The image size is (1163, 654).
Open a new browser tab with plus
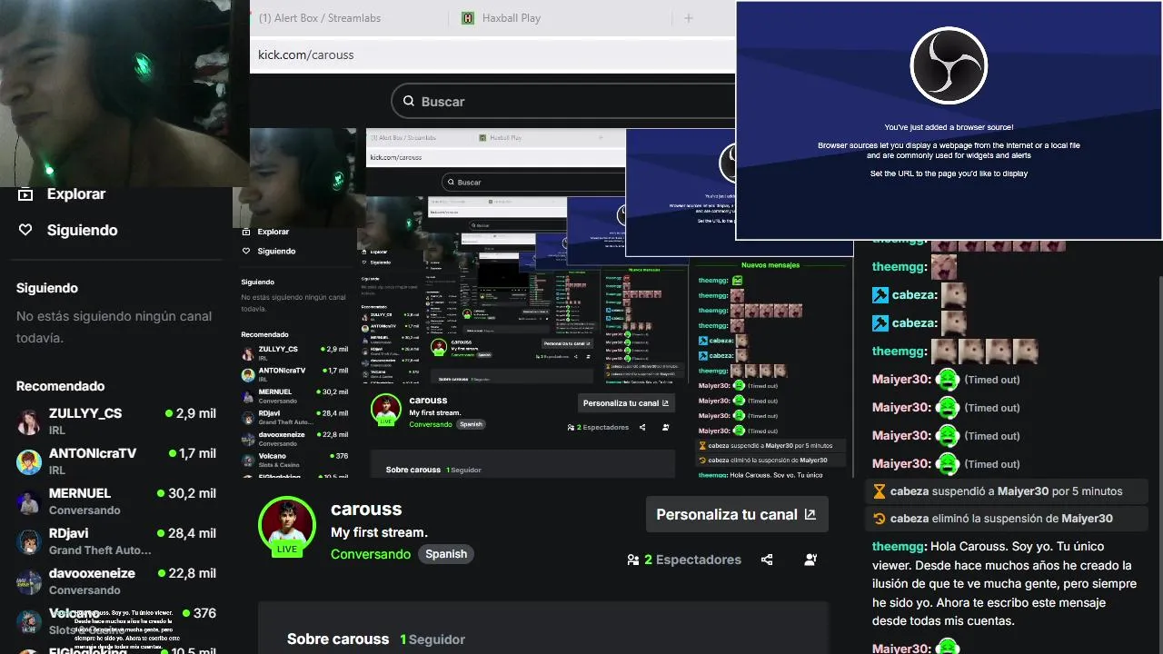click(x=689, y=18)
